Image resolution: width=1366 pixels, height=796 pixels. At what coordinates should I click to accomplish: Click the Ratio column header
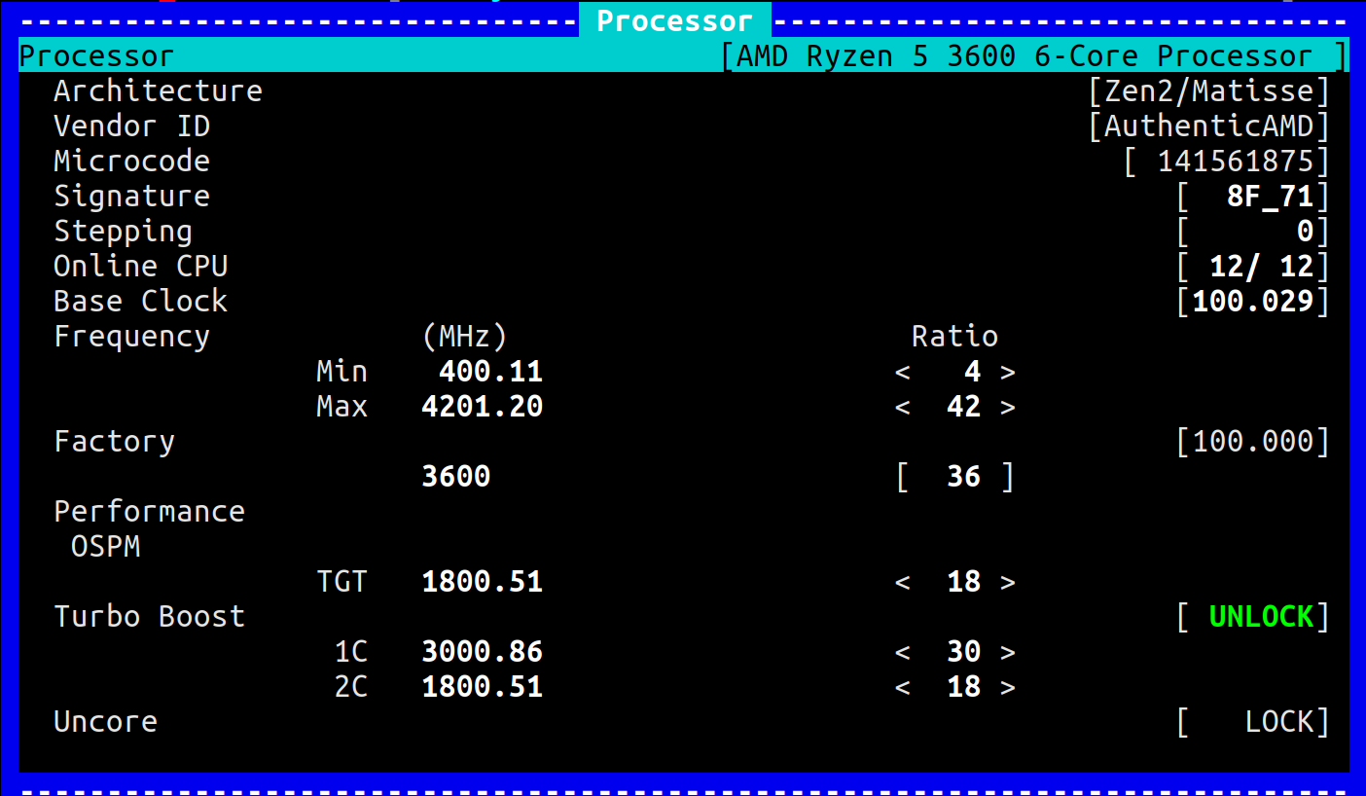954,337
